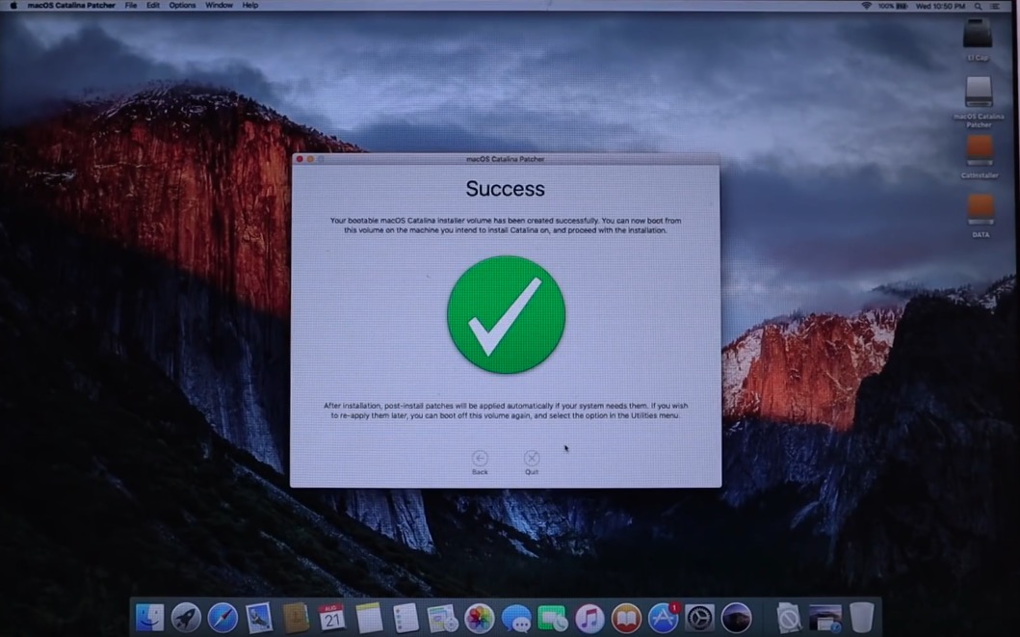
Task: Click the large green checkmark image
Action: (506, 315)
